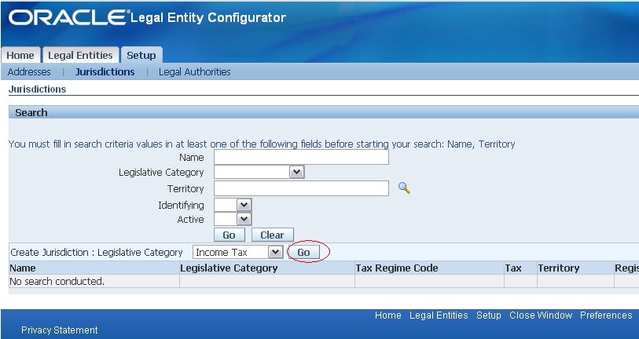Open the Territory search magnifier icon
The height and width of the screenshot is (339, 639).
(x=404, y=188)
